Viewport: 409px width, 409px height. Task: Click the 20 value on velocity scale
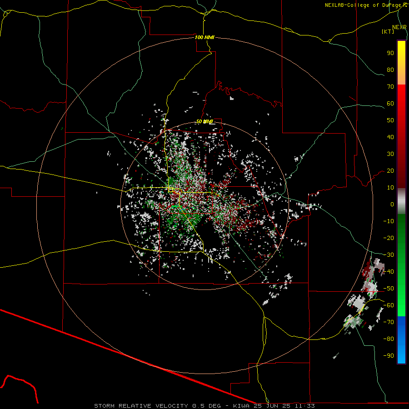pyautogui.click(x=390, y=170)
